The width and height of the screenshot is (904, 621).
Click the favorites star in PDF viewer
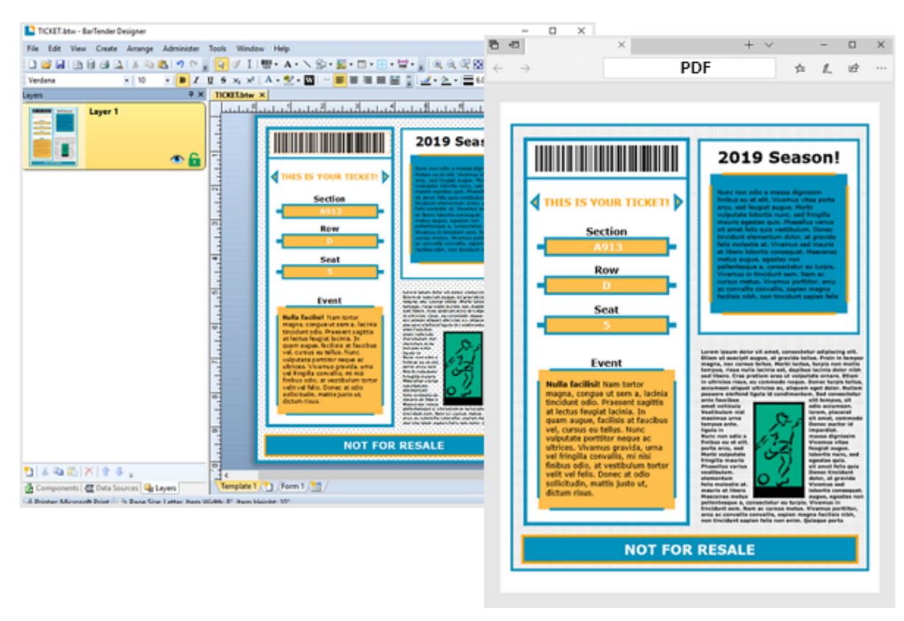[x=800, y=68]
